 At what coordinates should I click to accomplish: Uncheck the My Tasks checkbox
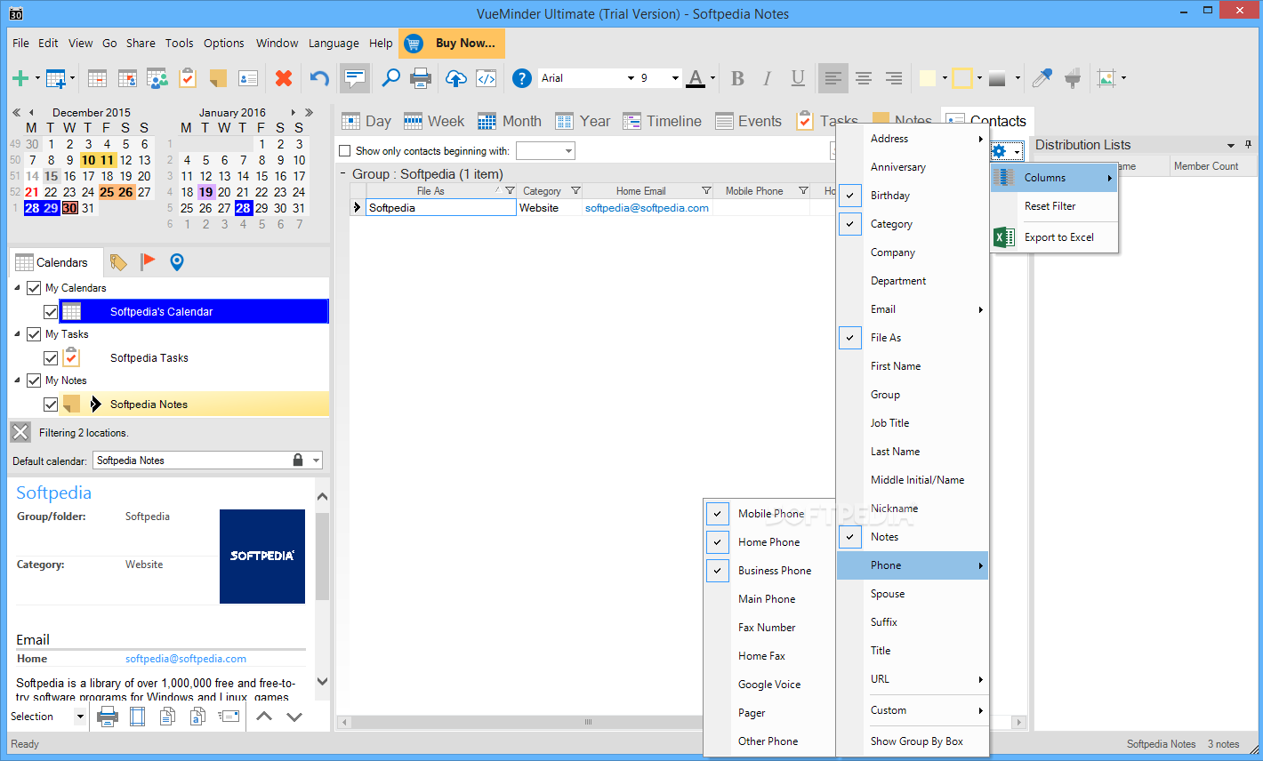[x=34, y=334]
